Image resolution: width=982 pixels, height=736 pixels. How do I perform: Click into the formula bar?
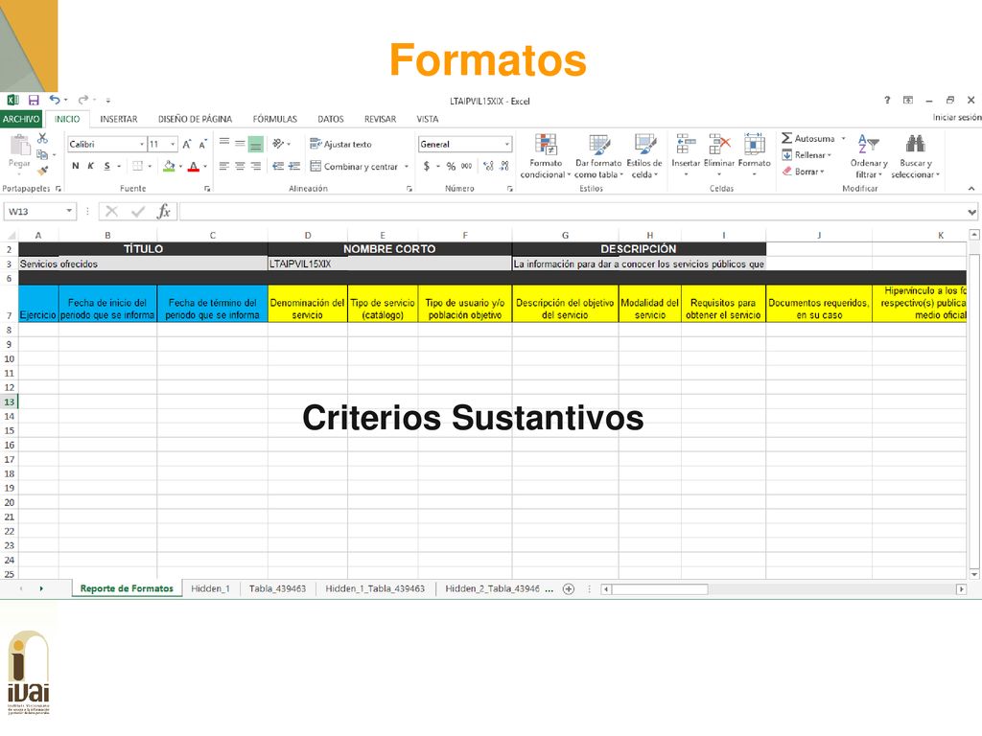click(x=572, y=212)
